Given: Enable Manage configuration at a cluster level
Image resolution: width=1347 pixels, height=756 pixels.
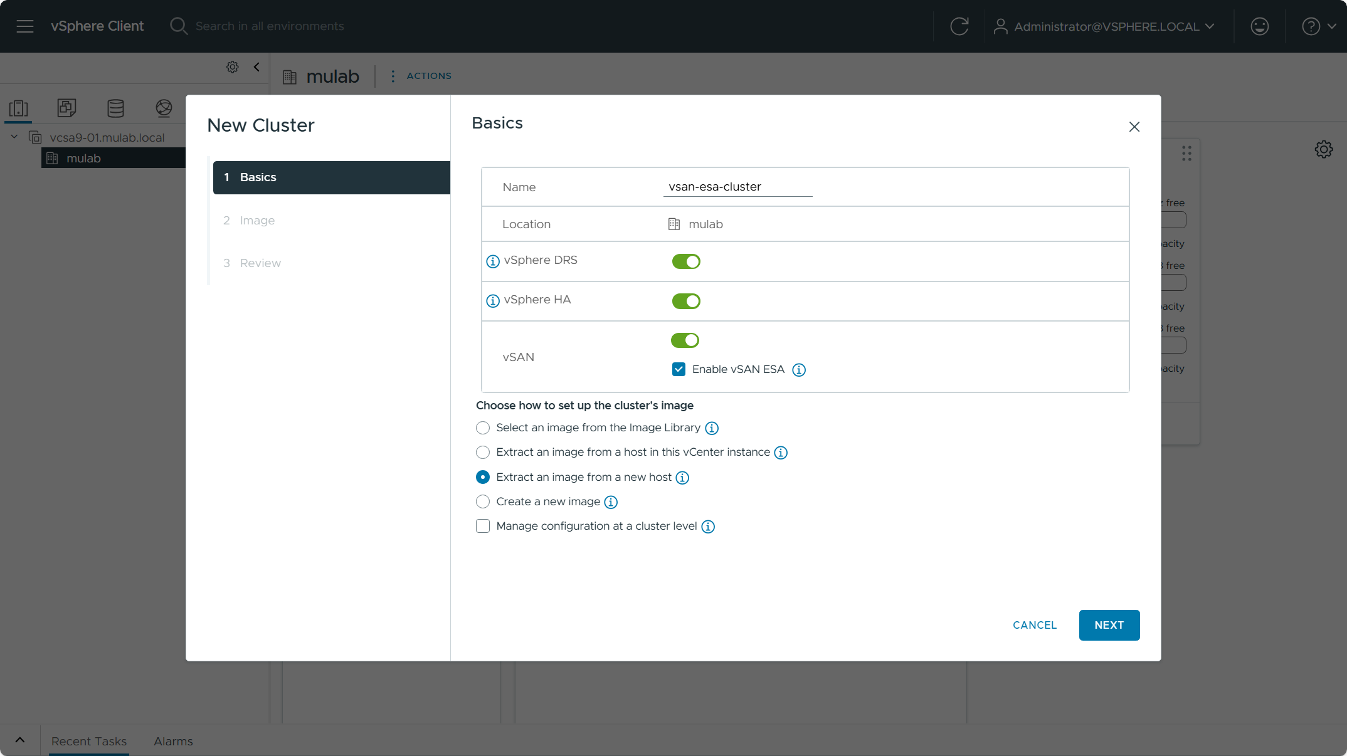Looking at the screenshot, I should click(483, 526).
